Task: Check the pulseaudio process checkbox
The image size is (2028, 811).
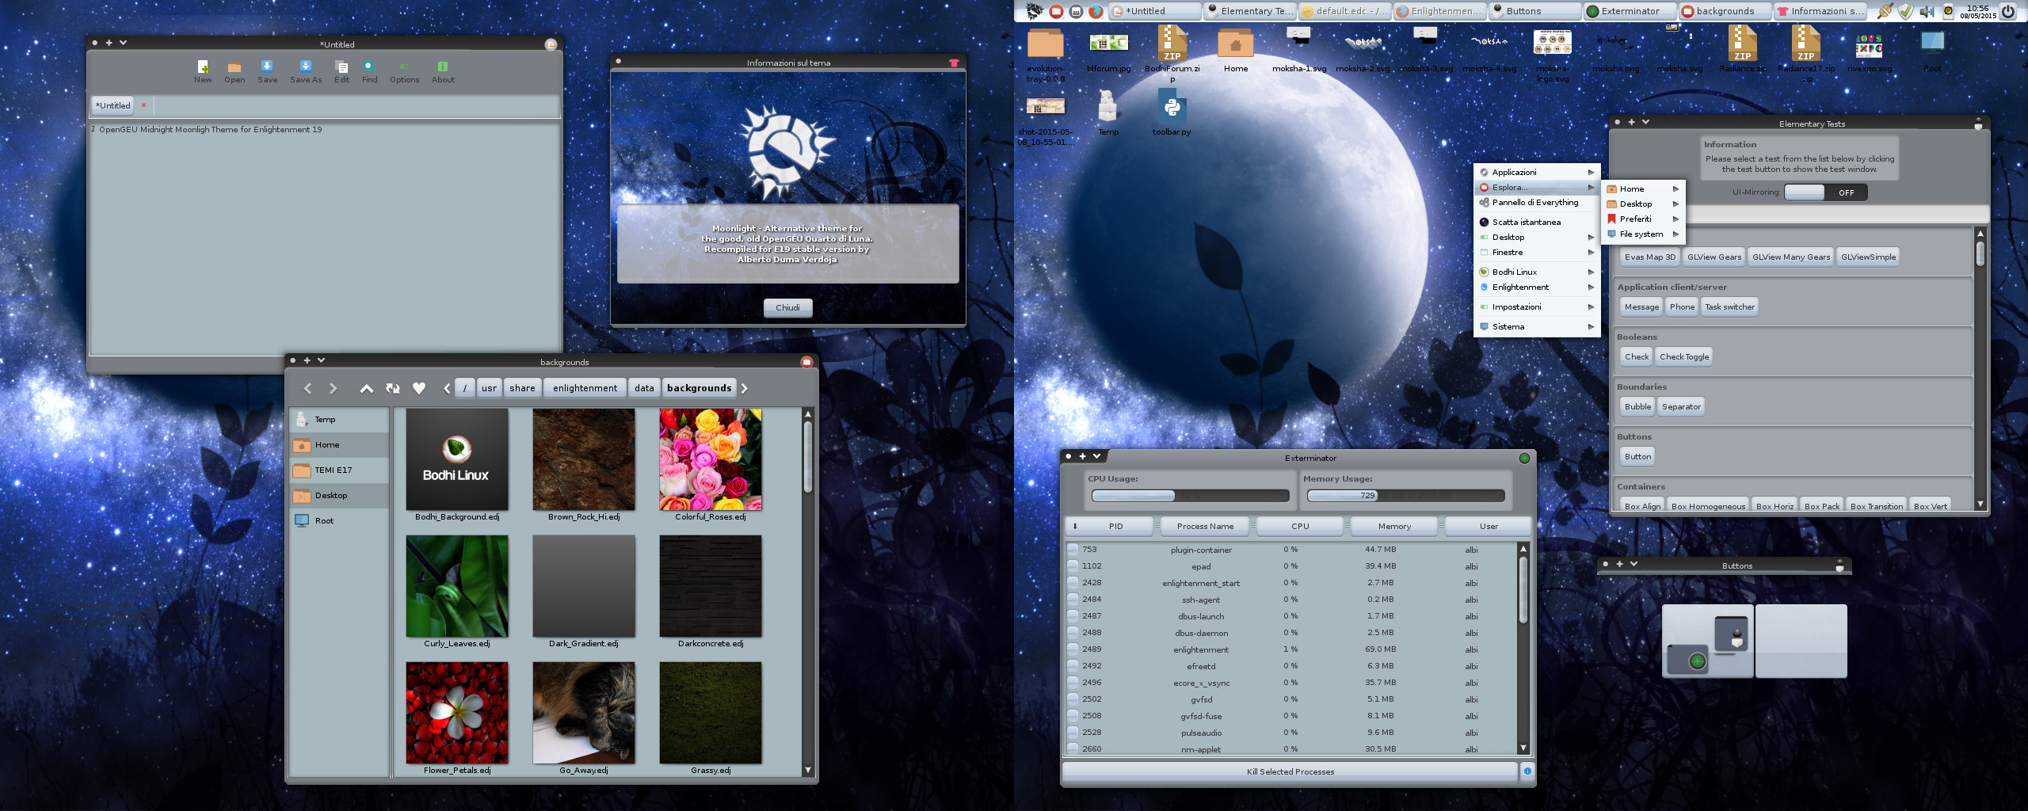Action: 1073,732
